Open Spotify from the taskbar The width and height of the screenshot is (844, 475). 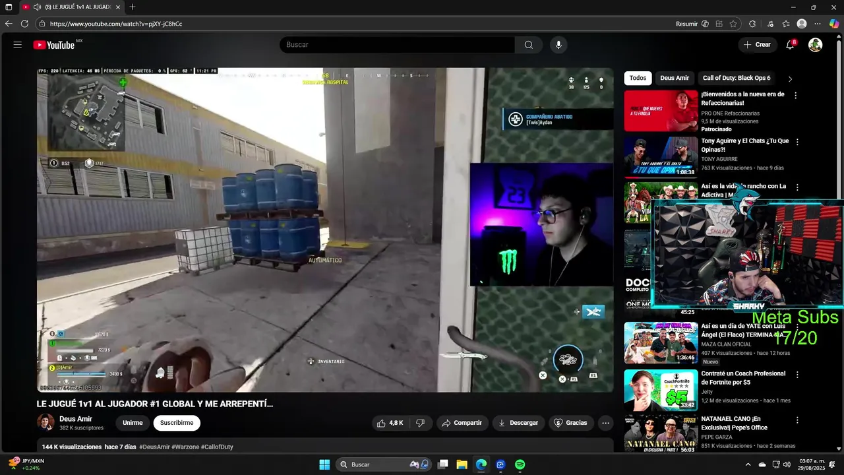(x=520, y=464)
